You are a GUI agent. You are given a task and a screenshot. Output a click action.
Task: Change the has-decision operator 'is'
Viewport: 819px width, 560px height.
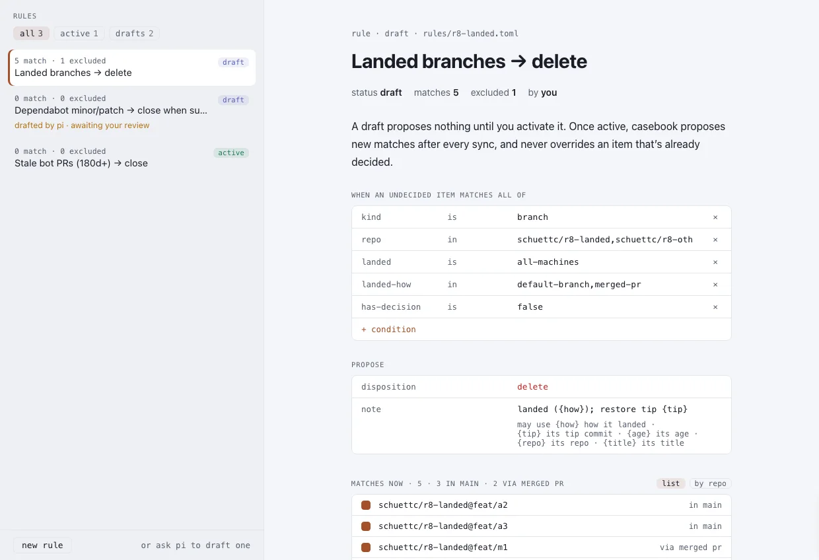(452, 307)
